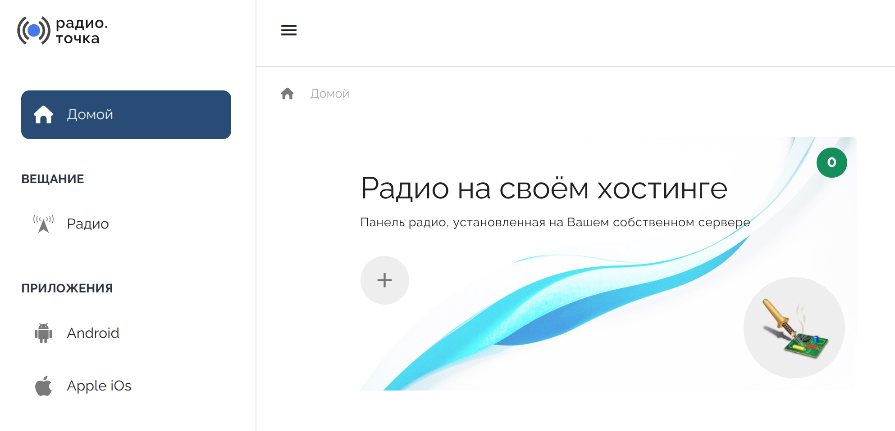Toggle the sidebar with the hamburger icon

pos(288,30)
